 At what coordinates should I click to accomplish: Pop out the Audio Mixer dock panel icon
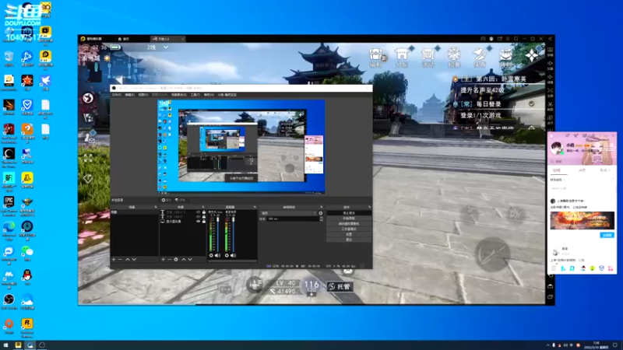point(255,207)
